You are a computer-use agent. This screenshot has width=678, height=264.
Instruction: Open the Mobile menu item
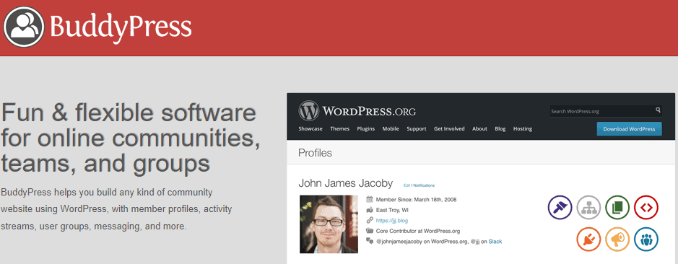click(x=391, y=129)
